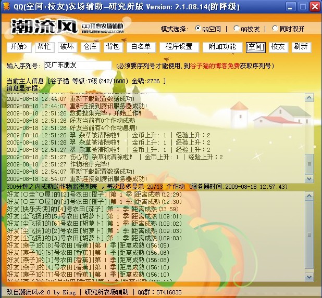Open the 仓库 warehouse
This screenshot has width=322, height=298.
pos(90,47)
